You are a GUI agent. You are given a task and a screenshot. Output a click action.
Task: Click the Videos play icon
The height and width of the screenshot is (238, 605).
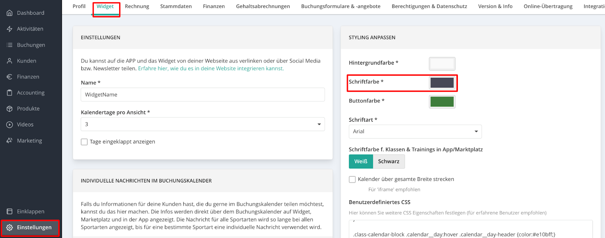point(9,125)
